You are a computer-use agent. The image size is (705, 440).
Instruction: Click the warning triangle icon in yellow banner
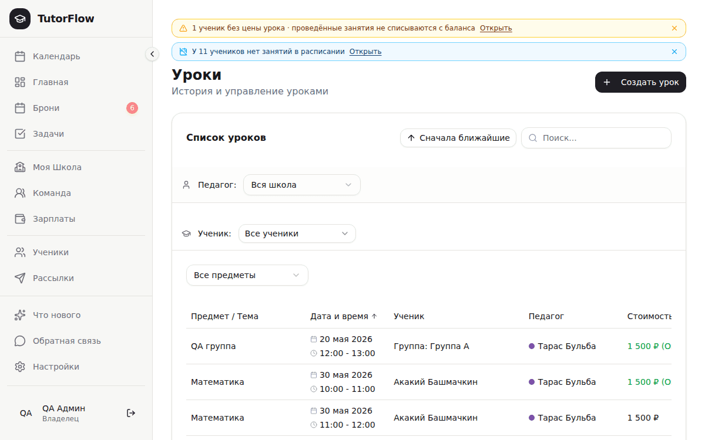(183, 28)
